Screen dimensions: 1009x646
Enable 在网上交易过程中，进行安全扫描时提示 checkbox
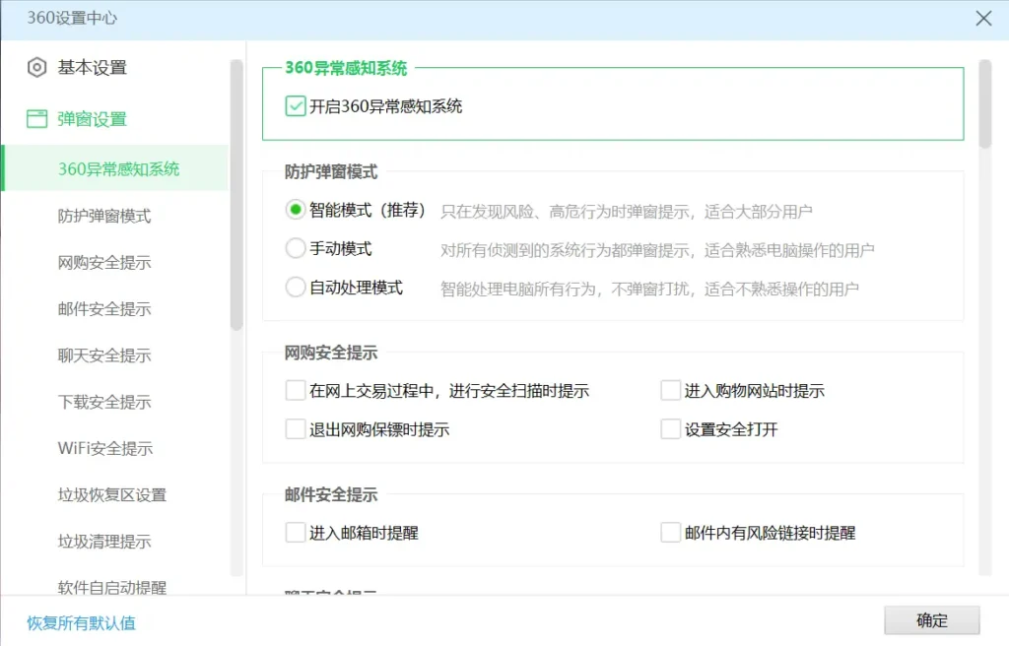tap(296, 391)
